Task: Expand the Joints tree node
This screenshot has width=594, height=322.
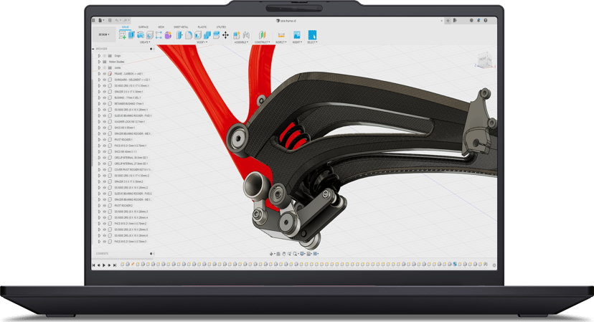Action: tap(99, 68)
